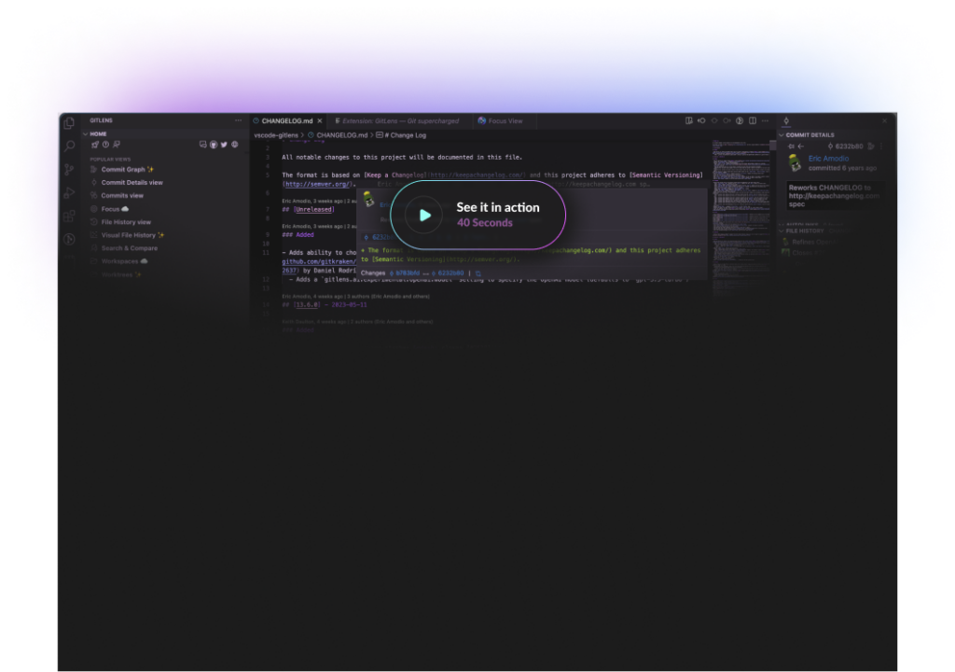Open the Run and Debug view
The width and height of the screenshot is (955, 672).
(x=69, y=192)
